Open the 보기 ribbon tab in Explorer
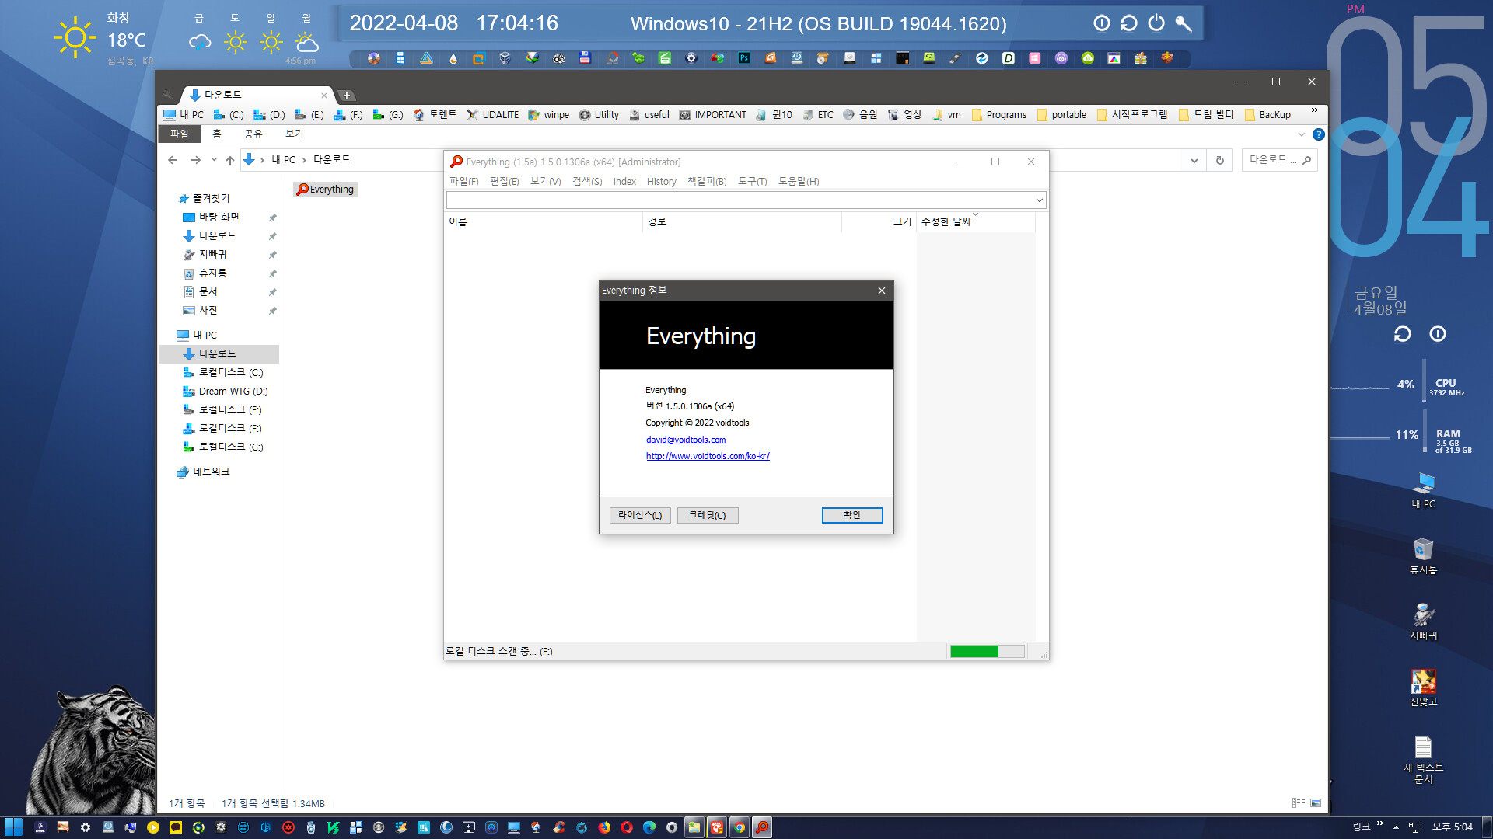Viewport: 1493px width, 839px height. [294, 134]
